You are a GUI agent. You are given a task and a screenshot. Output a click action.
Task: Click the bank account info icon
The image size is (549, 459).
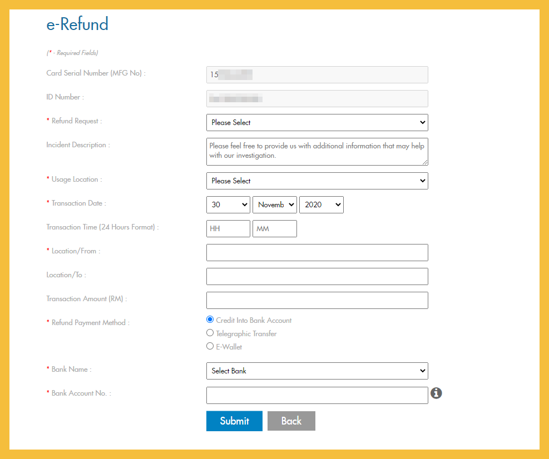(437, 393)
